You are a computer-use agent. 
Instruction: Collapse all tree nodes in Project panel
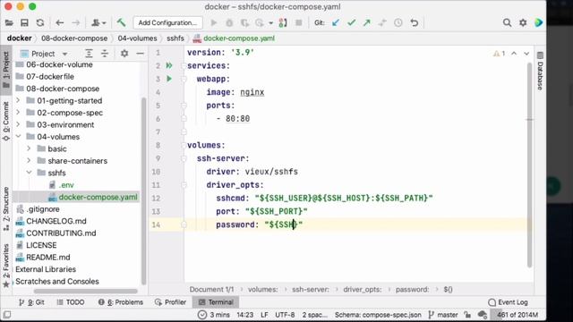point(105,54)
